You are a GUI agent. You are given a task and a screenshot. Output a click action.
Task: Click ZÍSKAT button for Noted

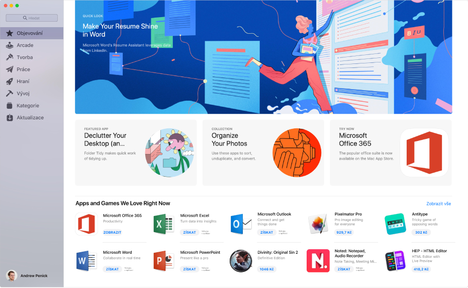click(344, 269)
